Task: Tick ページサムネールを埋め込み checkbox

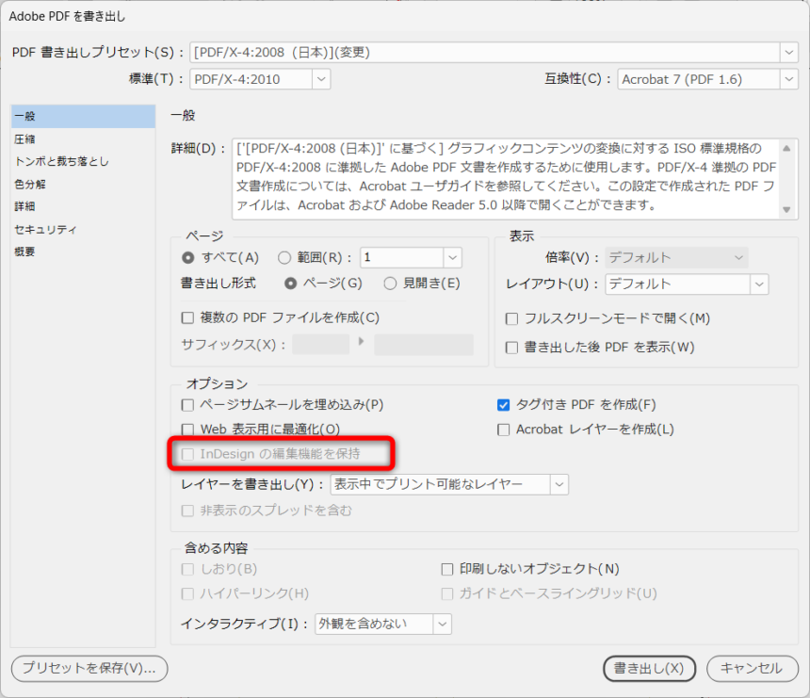Action: [x=187, y=405]
